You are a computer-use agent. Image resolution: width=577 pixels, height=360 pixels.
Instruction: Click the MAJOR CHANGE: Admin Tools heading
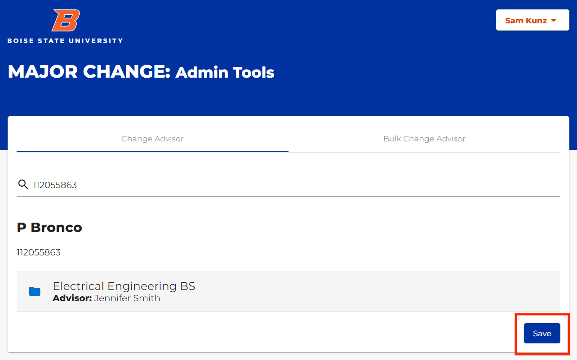coord(141,72)
